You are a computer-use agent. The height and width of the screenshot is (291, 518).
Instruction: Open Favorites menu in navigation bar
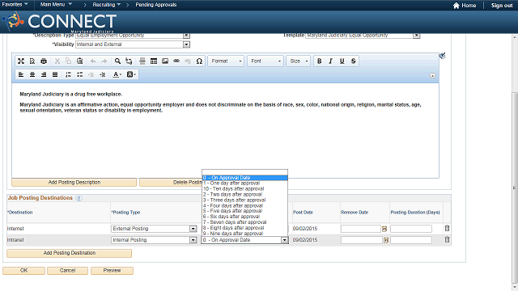[x=15, y=5]
